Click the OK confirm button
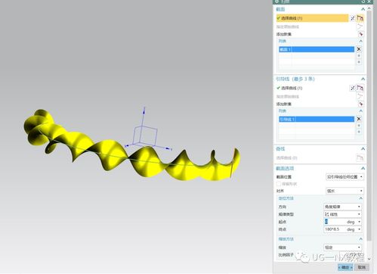 345,267
